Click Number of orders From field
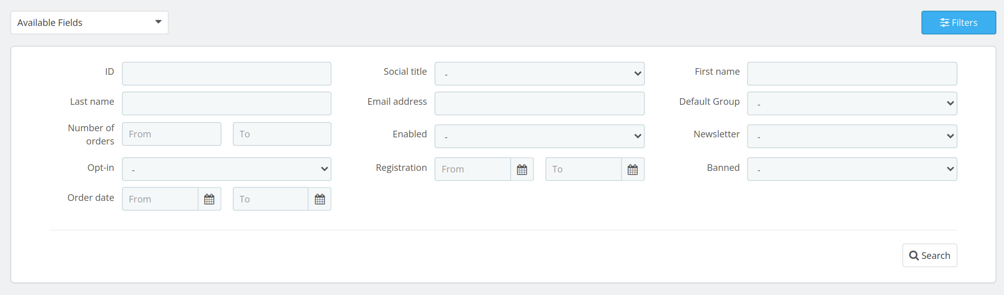 [x=172, y=134]
